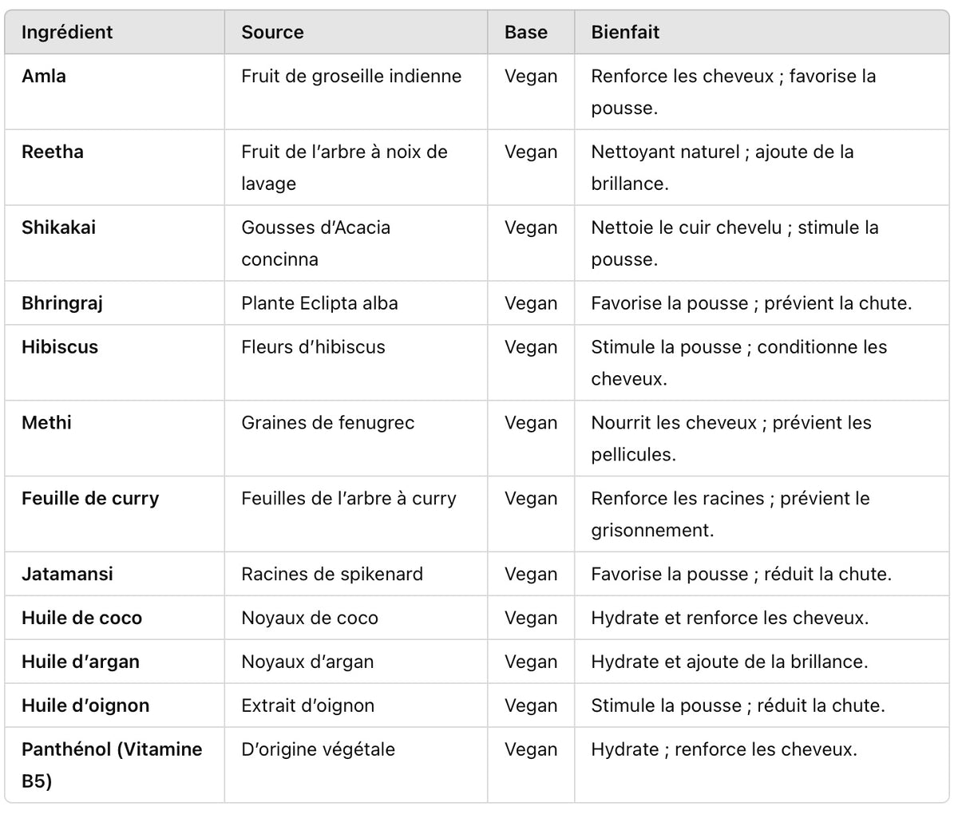Viewport: 958px width, 822px height.
Task: Select the Panthénol (Vitamine B5) cell
Action: 112,765
